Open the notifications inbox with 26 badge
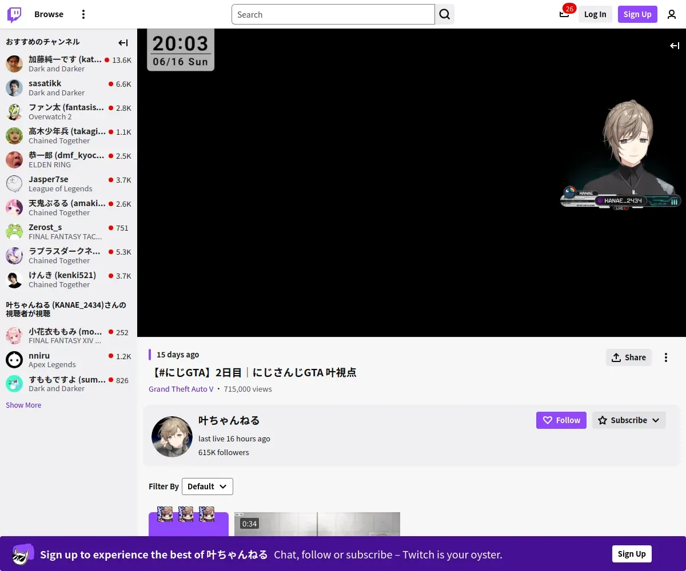686x571 pixels. coord(564,14)
